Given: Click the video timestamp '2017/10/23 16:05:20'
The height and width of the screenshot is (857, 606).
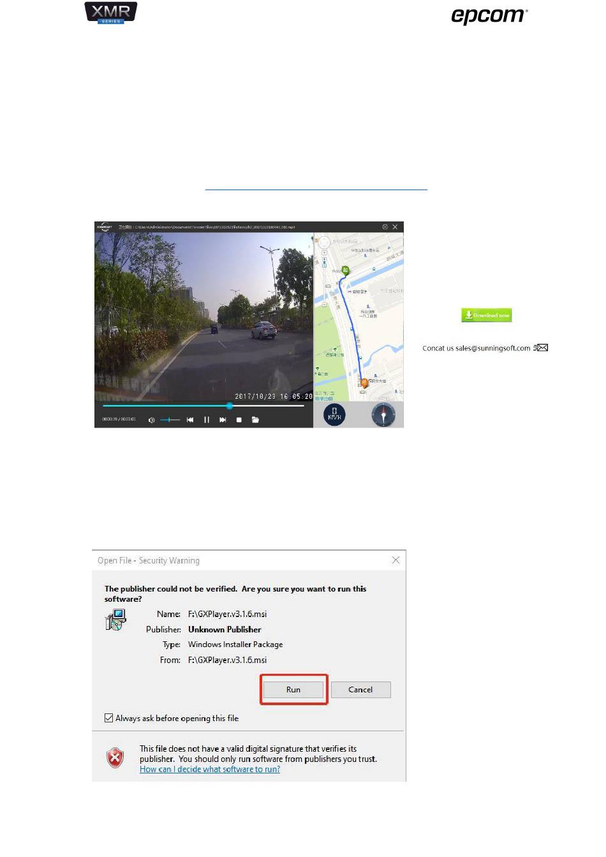Looking at the screenshot, I should [x=274, y=396].
